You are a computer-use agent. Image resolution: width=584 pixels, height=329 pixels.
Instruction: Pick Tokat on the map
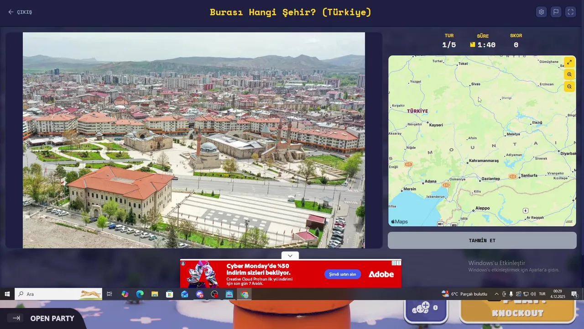(462, 64)
